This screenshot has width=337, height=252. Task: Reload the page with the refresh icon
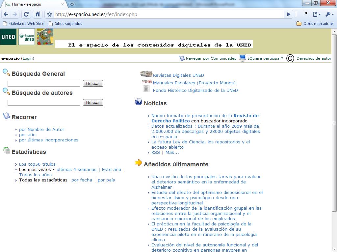(x=26, y=14)
